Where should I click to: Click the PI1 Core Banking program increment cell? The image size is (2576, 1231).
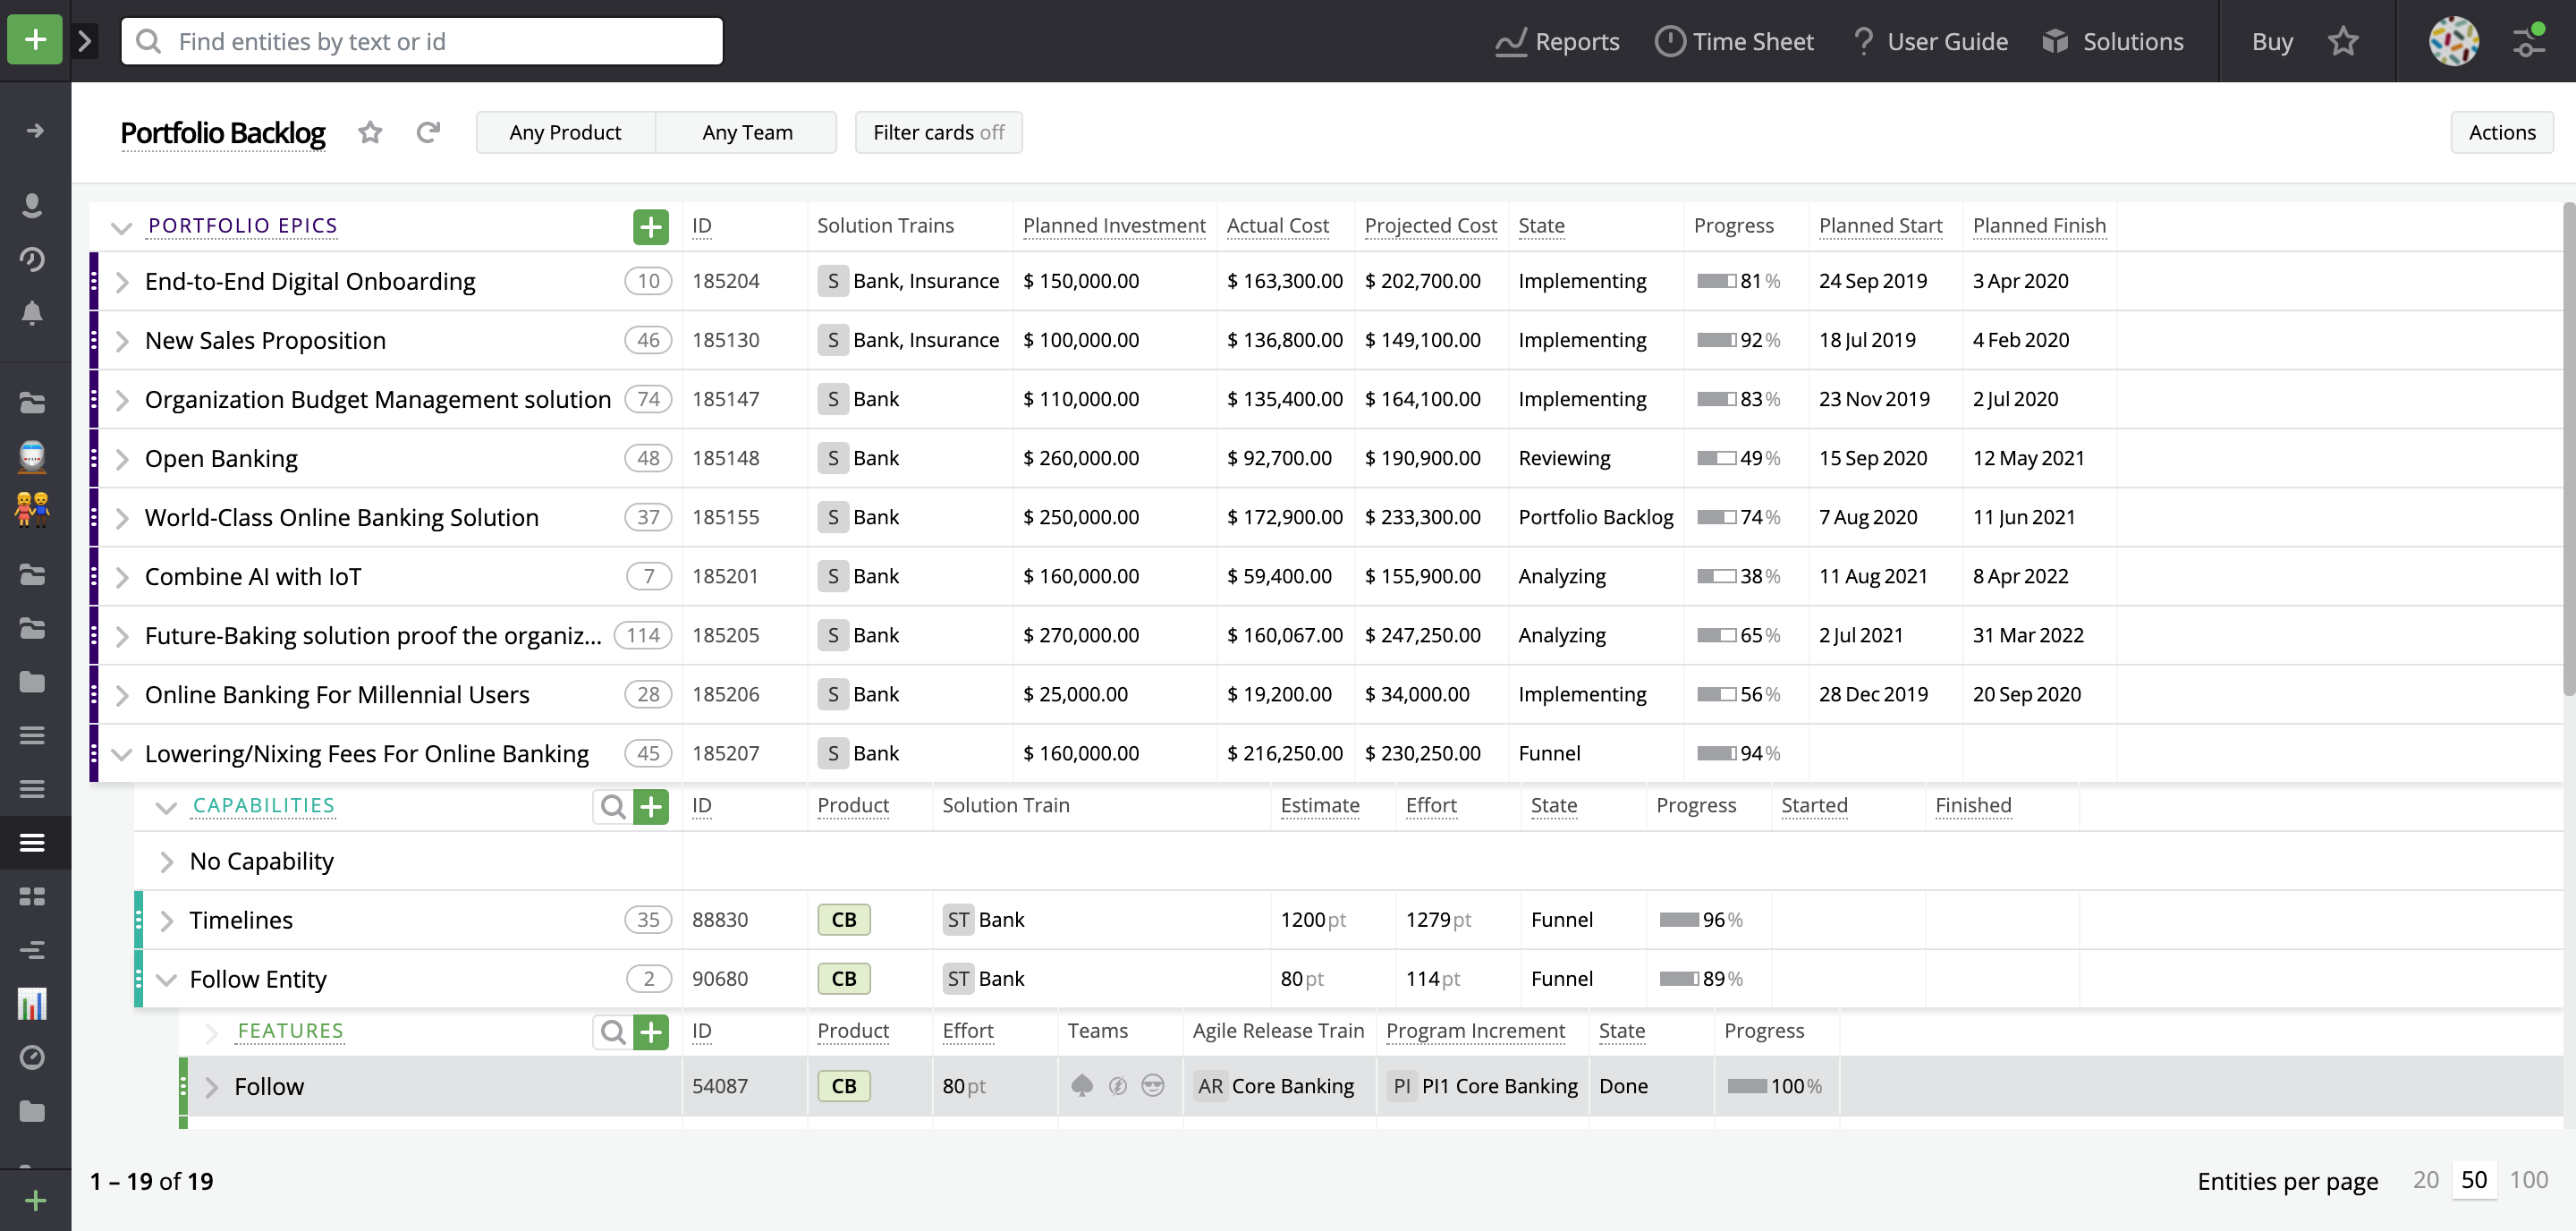(x=1481, y=1086)
